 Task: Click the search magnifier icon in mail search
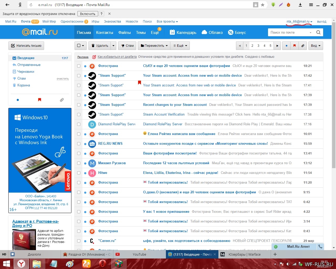[x=318, y=32]
